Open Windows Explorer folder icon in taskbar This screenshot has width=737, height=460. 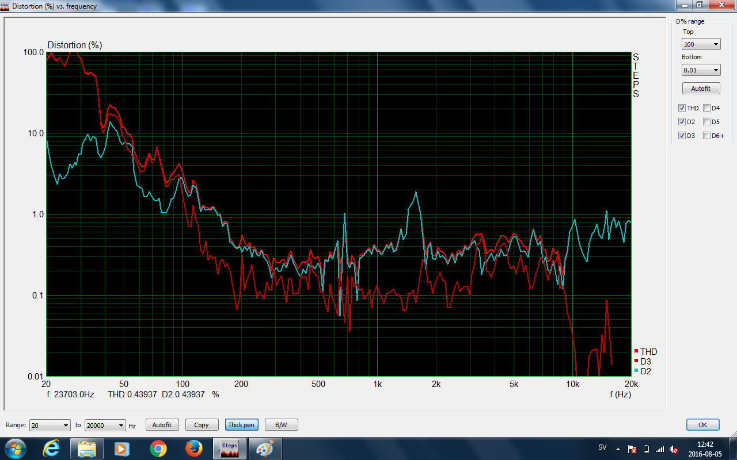click(x=87, y=448)
